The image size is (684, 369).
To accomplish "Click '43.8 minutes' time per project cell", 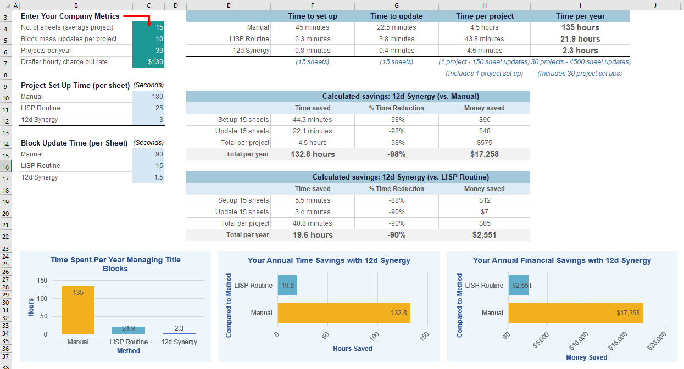I will click(x=485, y=39).
